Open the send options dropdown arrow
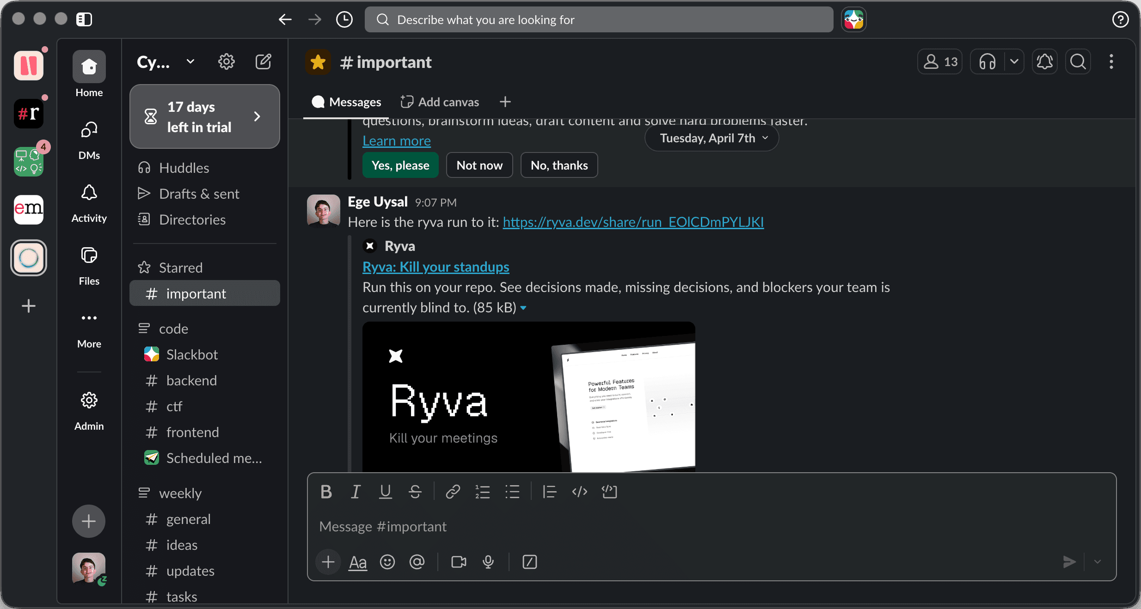Image resolution: width=1141 pixels, height=609 pixels. point(1097,562)
